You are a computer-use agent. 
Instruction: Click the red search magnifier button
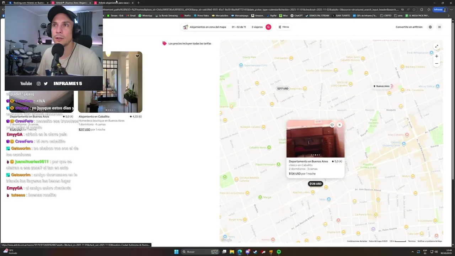click(x=268, y=27)
